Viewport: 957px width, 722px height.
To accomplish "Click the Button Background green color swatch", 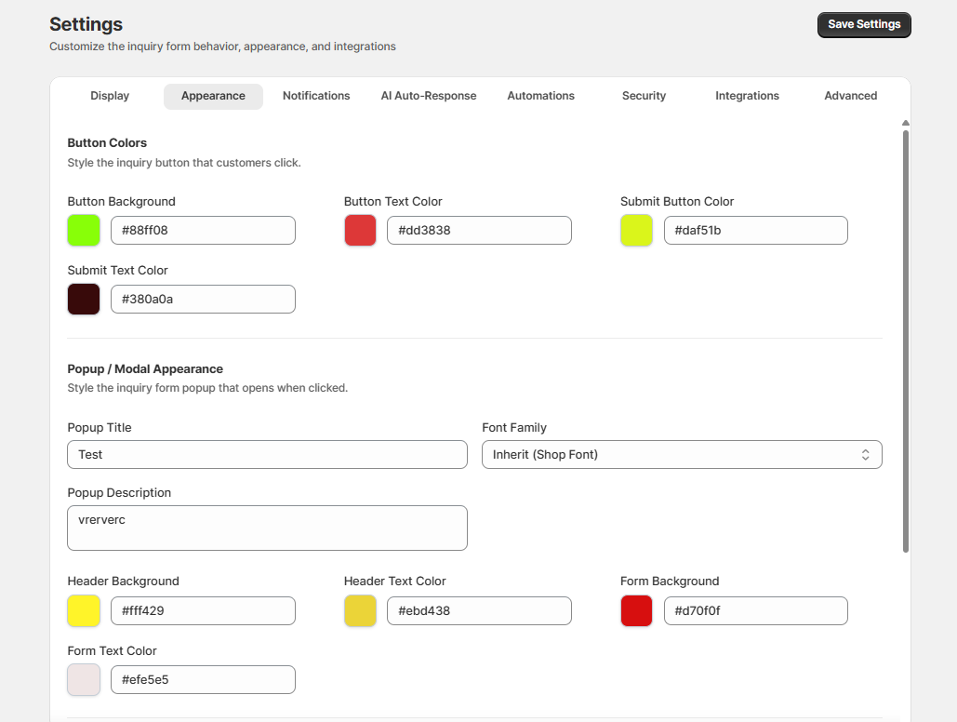I will 84,230.
